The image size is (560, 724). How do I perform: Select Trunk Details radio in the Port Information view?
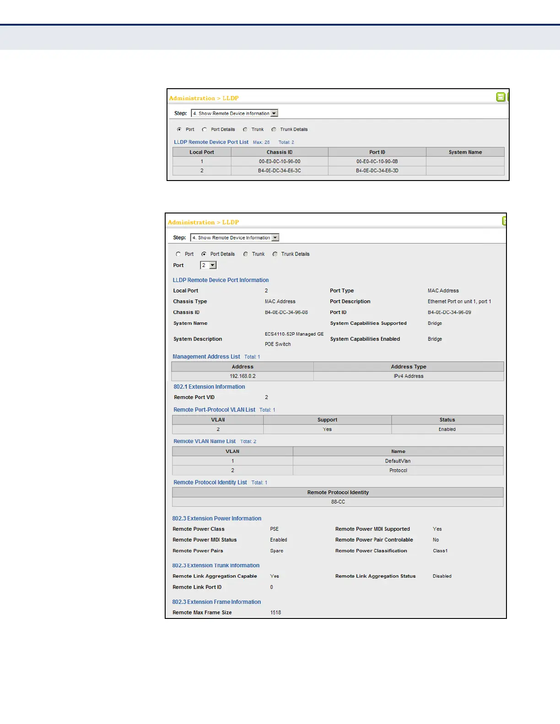tap(275, 254)
